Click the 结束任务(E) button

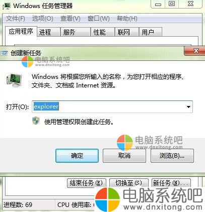[x=86, y=183]
